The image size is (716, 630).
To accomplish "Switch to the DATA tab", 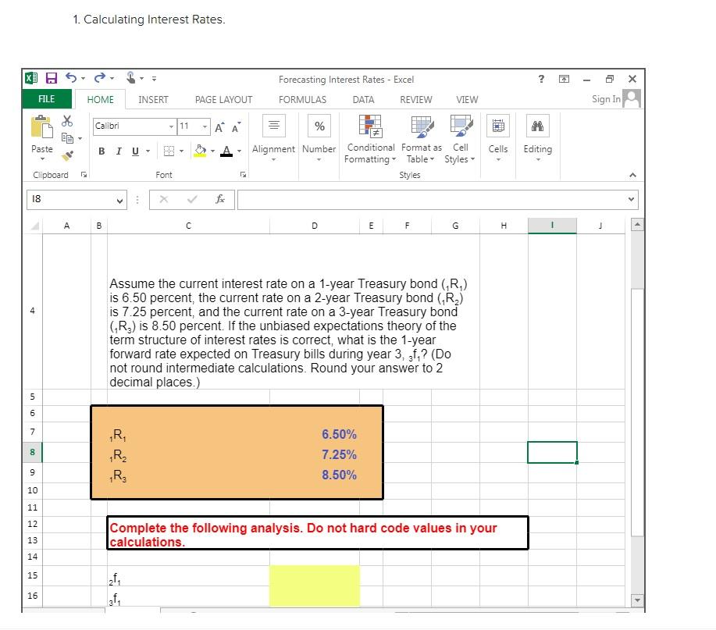I will pos(363,99).
